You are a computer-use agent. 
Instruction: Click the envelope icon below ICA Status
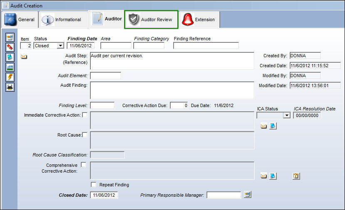(263, 126)
